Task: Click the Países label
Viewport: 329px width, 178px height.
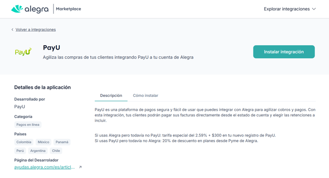Action: point(21,134)
